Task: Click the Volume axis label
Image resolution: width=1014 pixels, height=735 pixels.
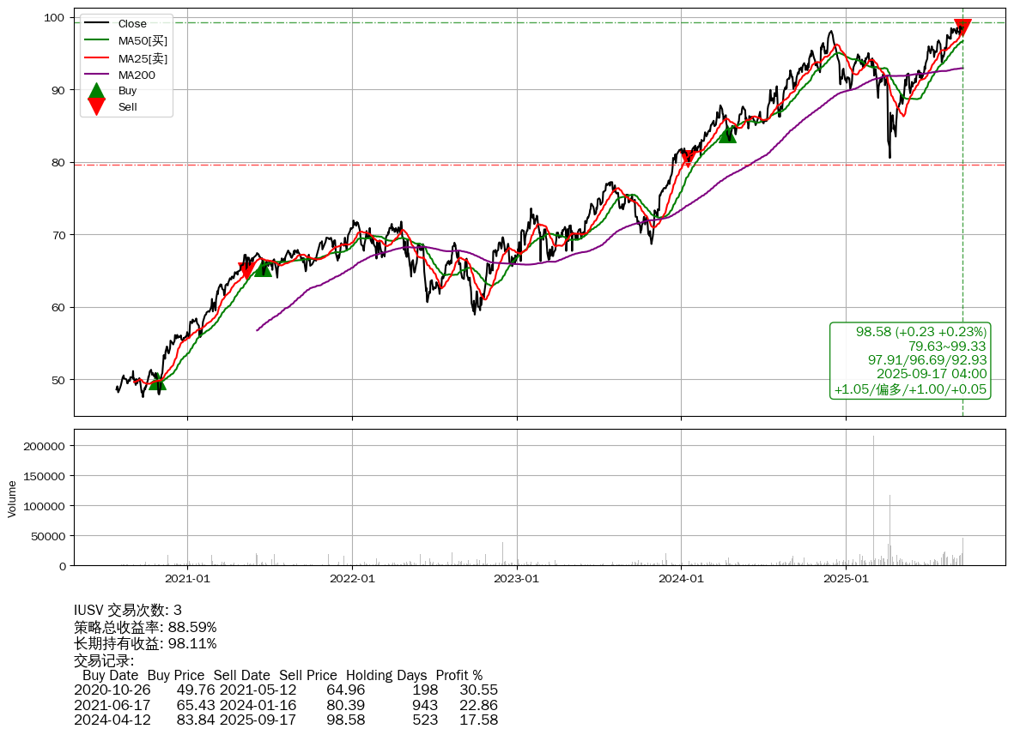Action: (12, 498)
